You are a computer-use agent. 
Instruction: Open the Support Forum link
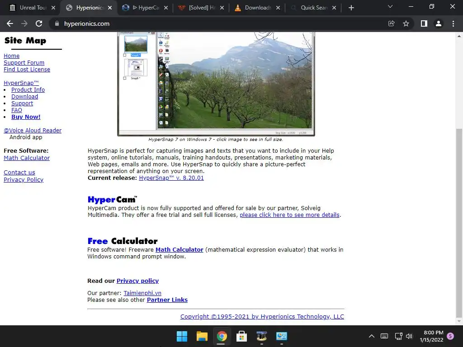pyautogui.click(x=24, y=62)
